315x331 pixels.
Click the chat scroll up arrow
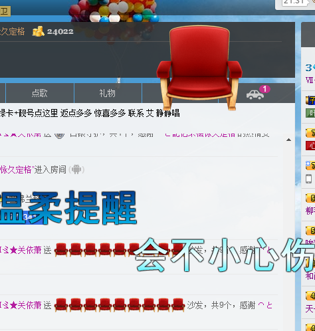pos(288,140)
